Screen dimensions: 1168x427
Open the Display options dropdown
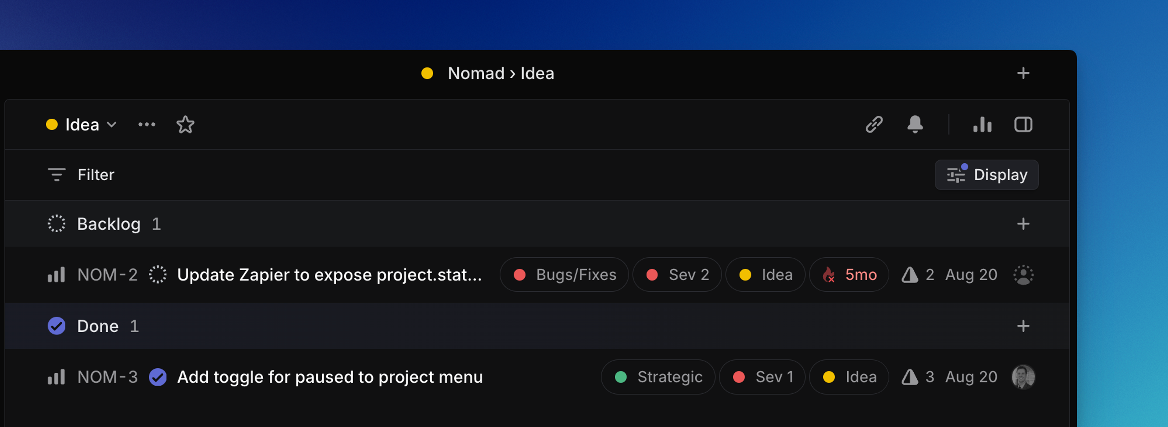pos(987,175)
